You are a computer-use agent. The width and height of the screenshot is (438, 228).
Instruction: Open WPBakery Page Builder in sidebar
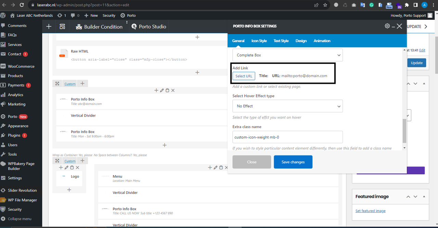(x=21, y=166)
